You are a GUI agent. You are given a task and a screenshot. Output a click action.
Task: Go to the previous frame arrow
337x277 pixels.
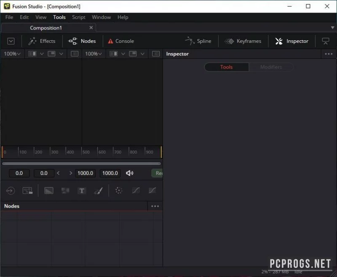pyautogui.click(x=58, y=173)
